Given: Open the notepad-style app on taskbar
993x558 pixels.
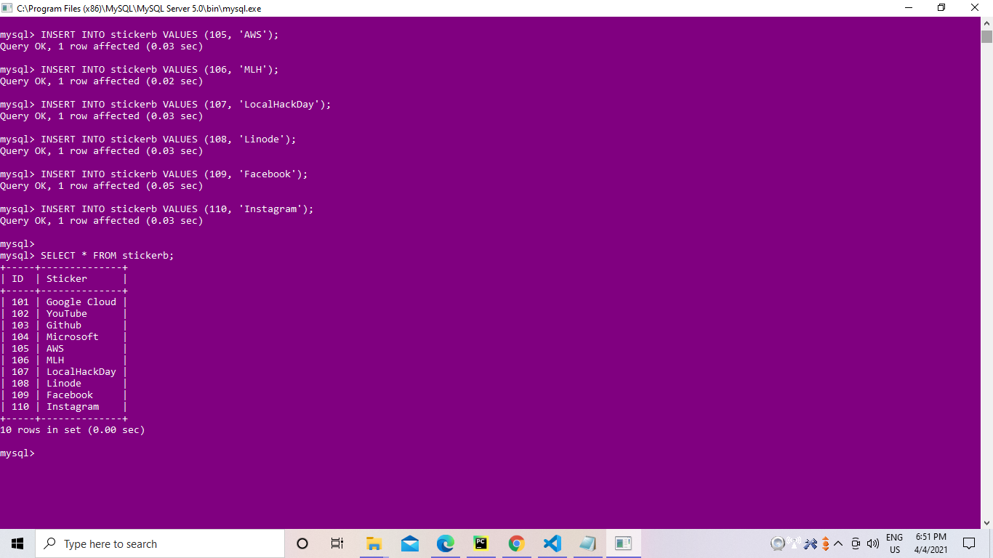Looking at the screenshot, I should point(587,543).
